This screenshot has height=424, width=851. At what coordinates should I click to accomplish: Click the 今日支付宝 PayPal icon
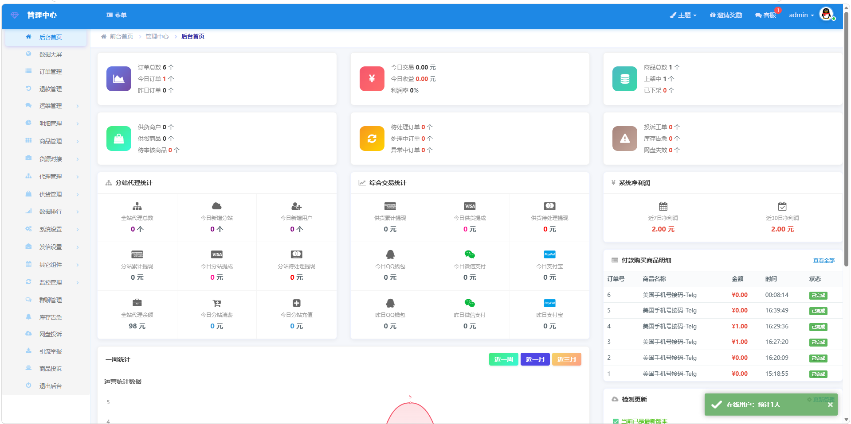pos(549,254)
